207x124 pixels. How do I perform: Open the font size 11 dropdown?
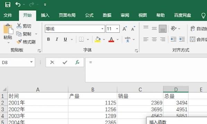(117, 29)
